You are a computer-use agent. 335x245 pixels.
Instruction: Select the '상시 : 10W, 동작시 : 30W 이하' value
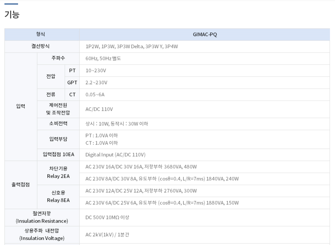click(117, 124)
